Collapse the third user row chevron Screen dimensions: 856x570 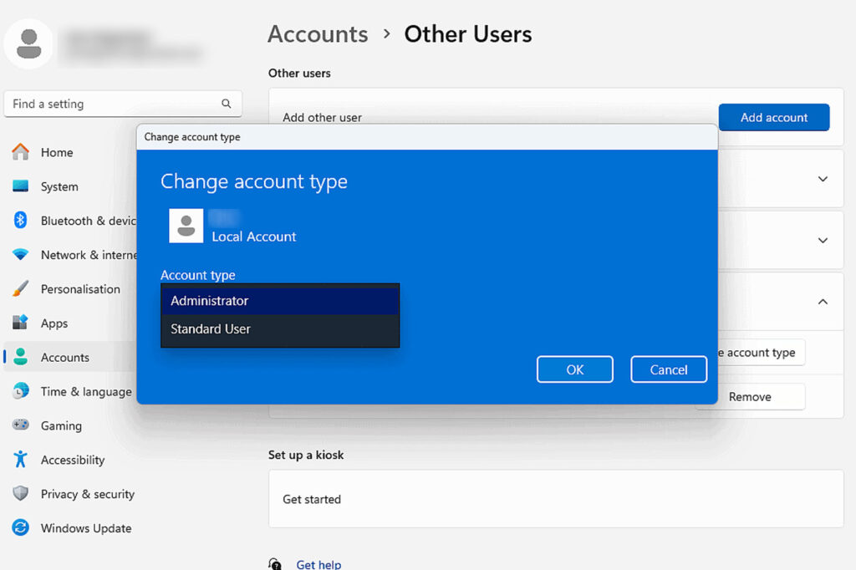pos(823,302)
